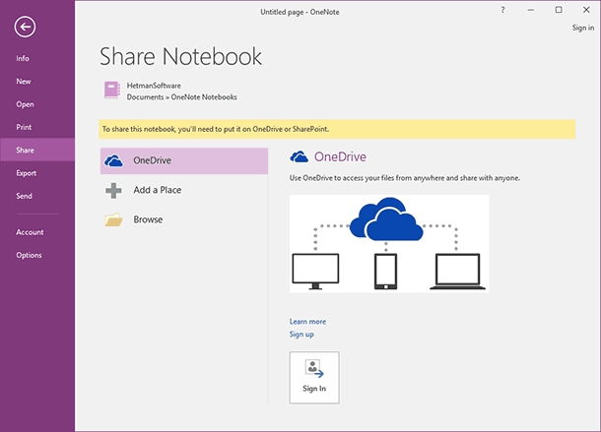Click the back arrow circle icon
Viewport: 601px width, 432px height.
(x=25, y=27)
